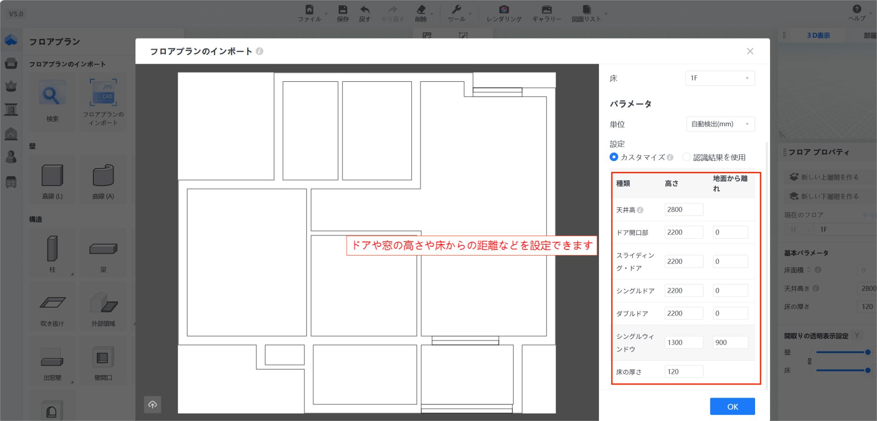Image resolution: width=877 pixels, height=421 pixels.
Task: Open the crown sidebar category
Action: [11, 86]
